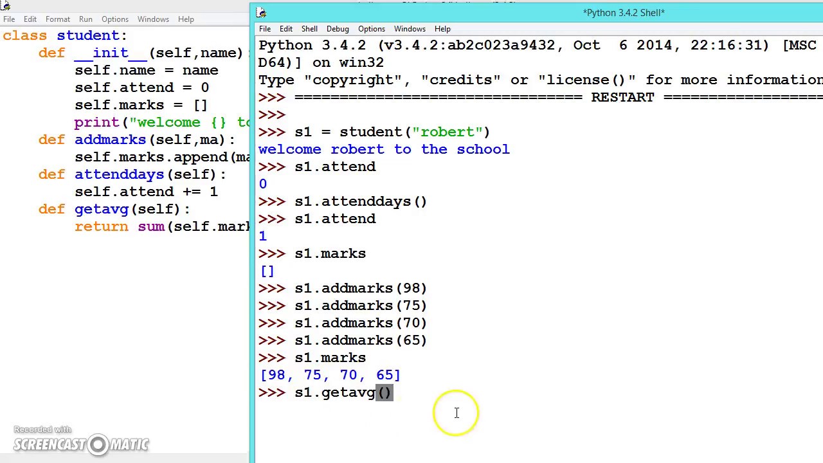The width and height of the screenshot is (823, 463).
Task: Click 's1 = student("robert")' shell line
Action: (x=374, y=132)
